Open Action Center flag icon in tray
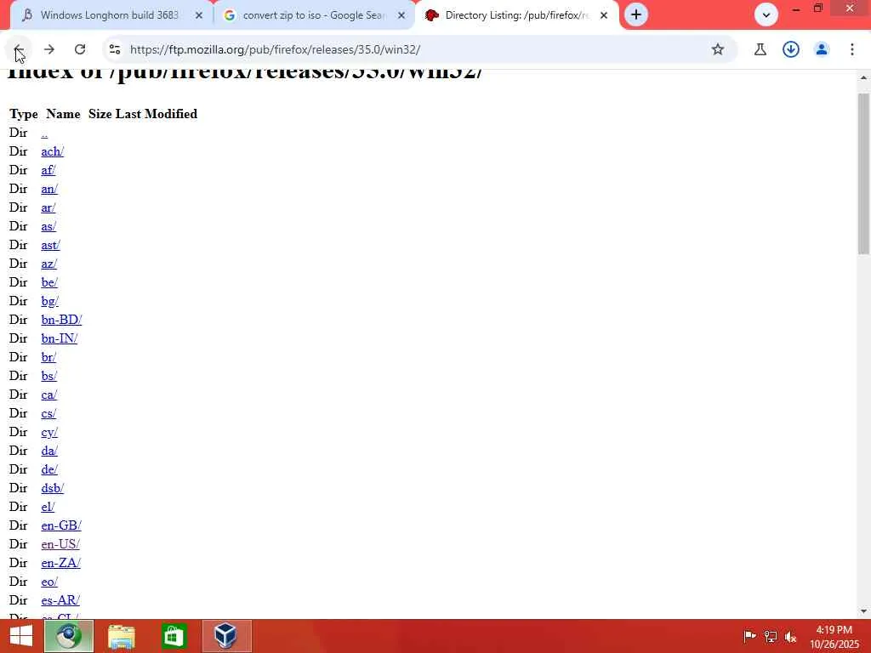871x653 pixels. point(749,636)
